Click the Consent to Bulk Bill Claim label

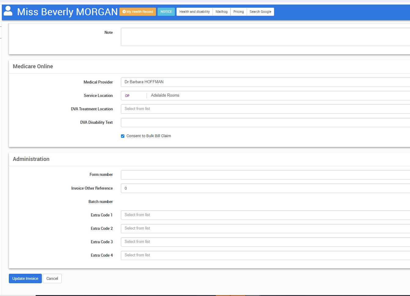pyautogui.click(x=149, y=136)
